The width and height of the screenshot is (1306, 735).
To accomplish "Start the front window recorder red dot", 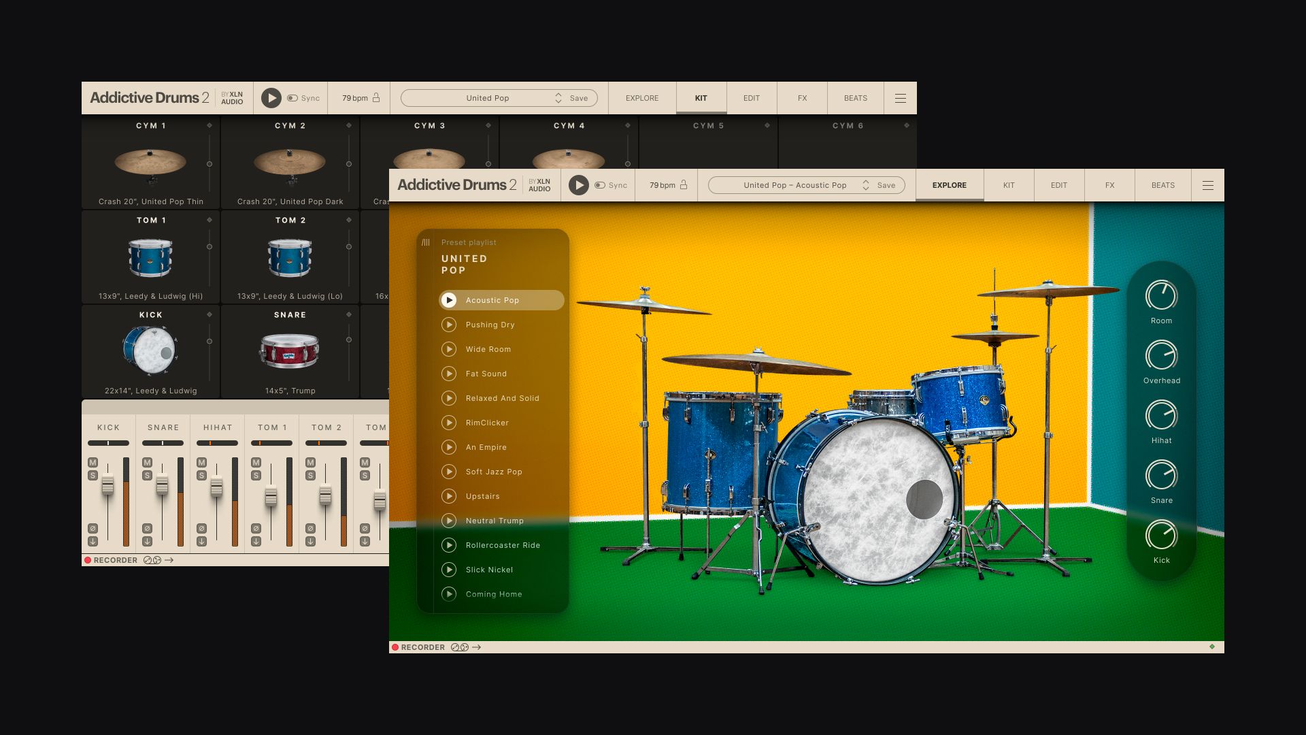I will click(395, 647).
